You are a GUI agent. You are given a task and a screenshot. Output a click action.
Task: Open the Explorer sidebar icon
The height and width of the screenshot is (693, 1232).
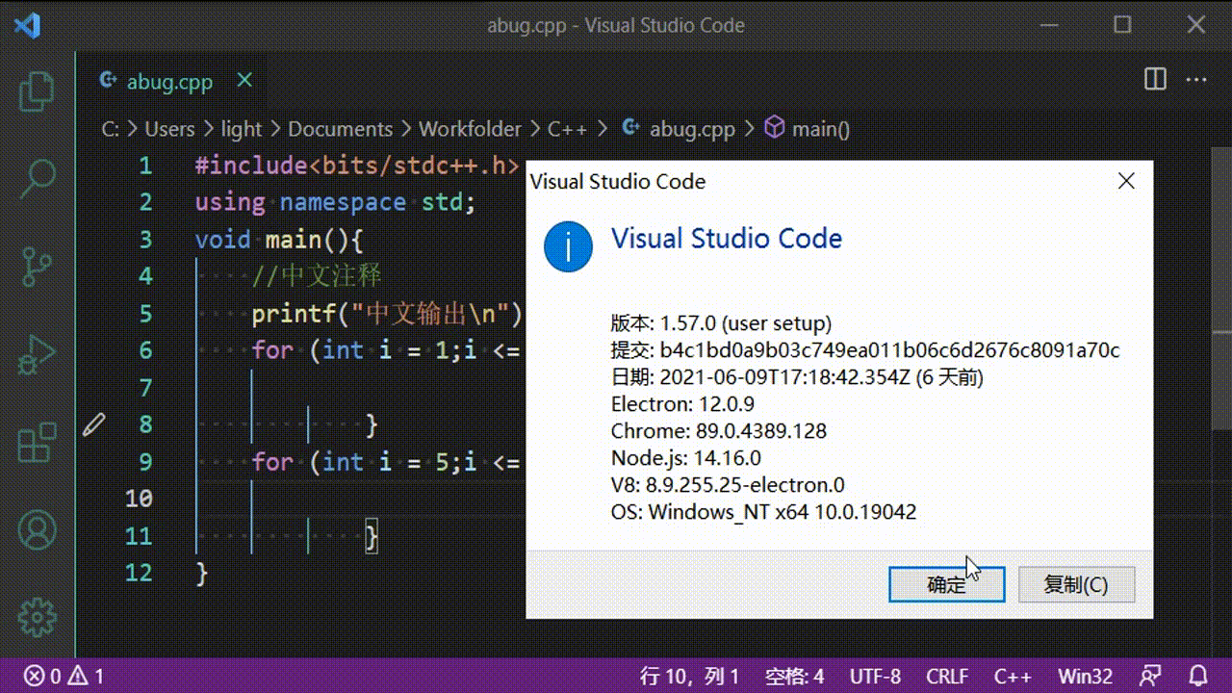tap(36, 91)
